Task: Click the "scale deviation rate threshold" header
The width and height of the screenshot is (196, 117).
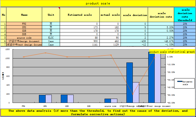Action: point(185,15)
